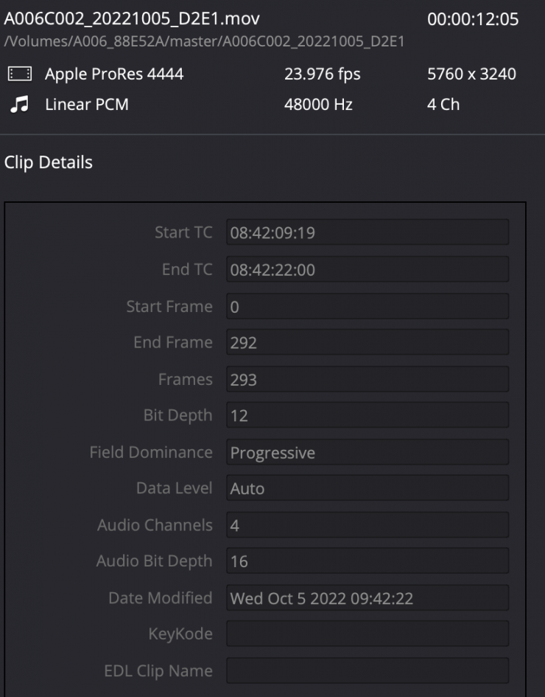Click the Date Modified field

(x=367, y=598)
